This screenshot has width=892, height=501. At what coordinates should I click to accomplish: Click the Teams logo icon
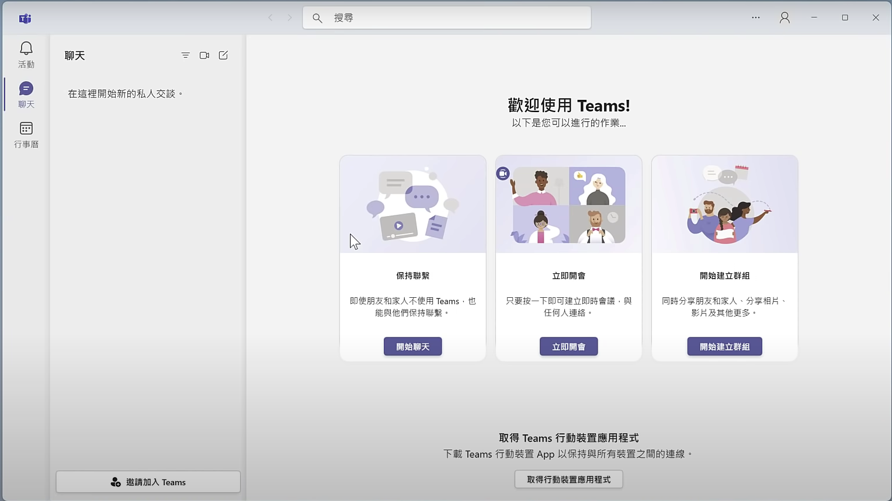tap(25, 18)
